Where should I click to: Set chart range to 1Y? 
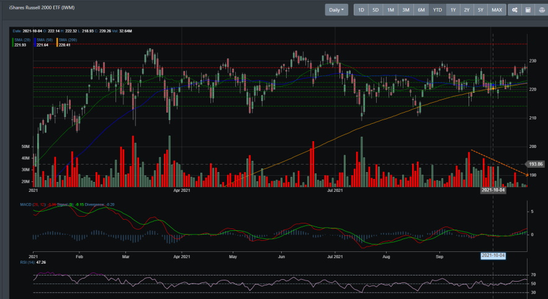click(x=453, y=10)
